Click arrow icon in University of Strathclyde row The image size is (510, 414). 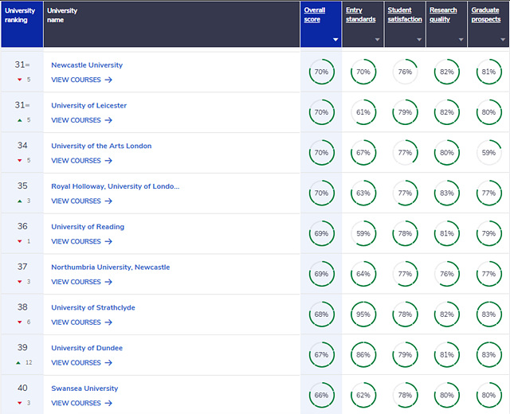tap(108, 322)
